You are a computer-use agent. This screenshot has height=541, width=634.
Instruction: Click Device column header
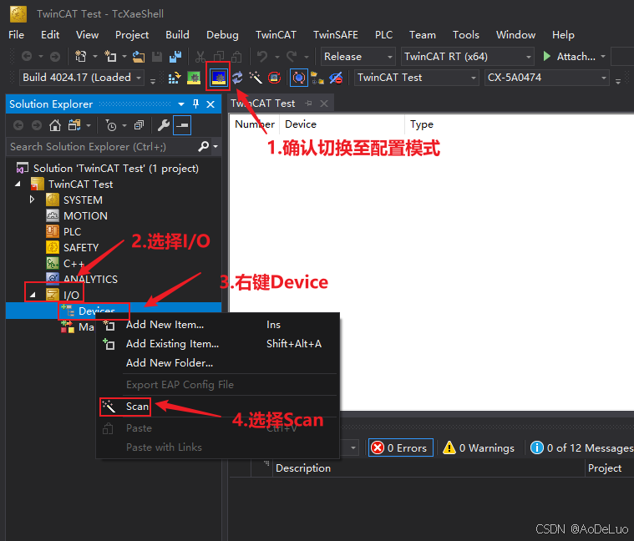point(342,124)
